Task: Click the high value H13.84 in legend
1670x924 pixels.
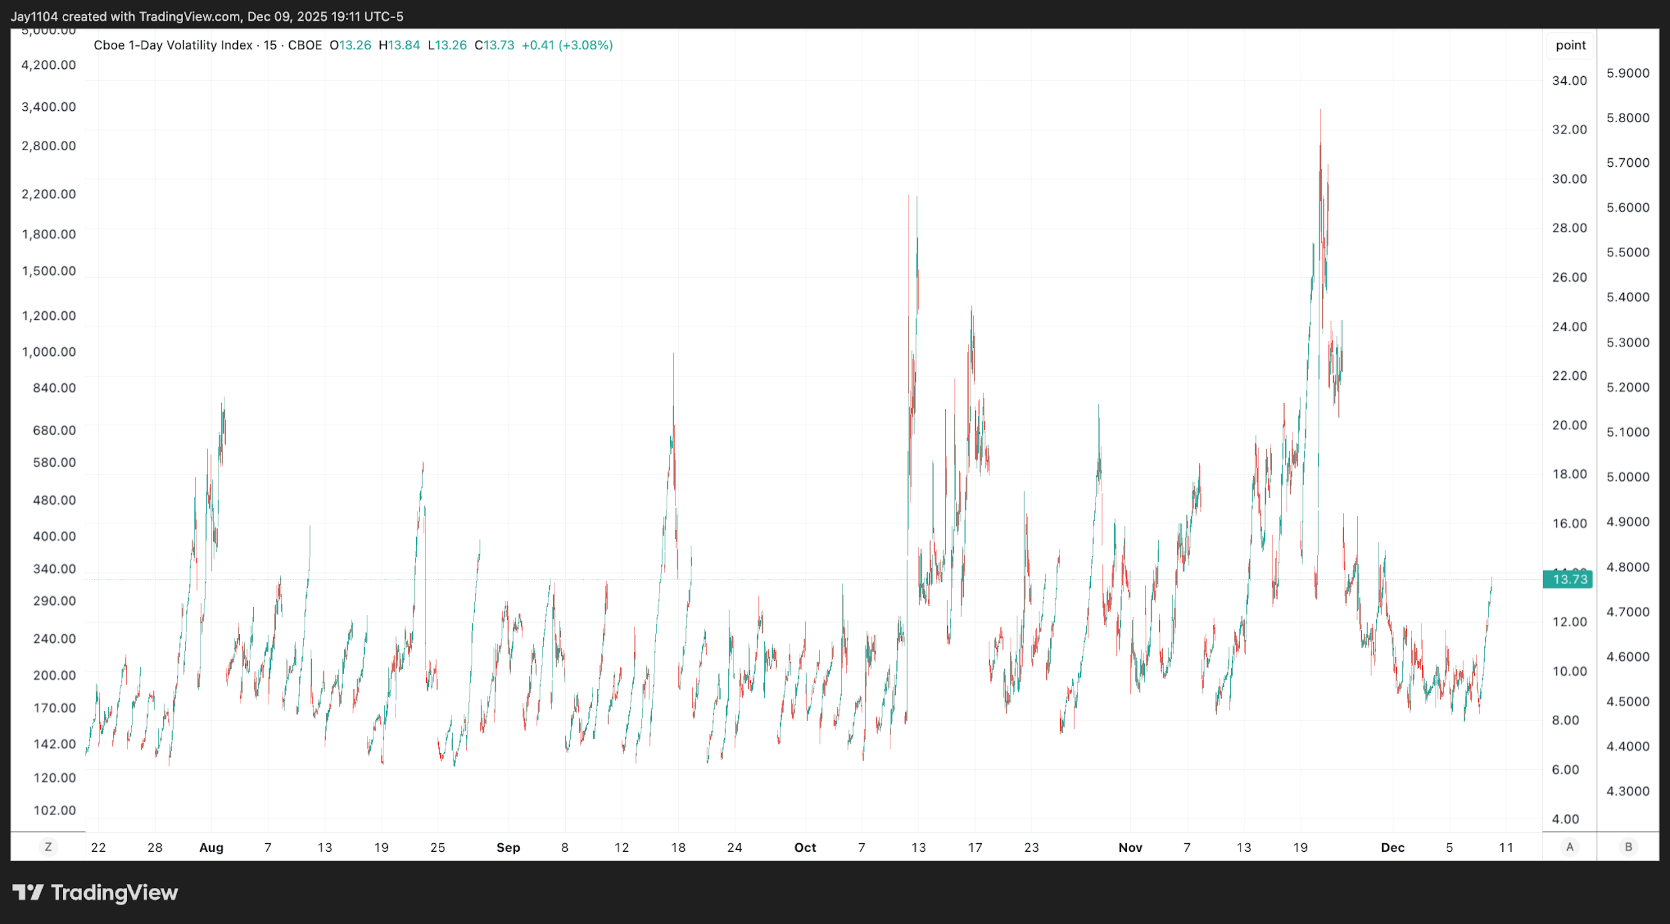Action: [x=398, y=45]
